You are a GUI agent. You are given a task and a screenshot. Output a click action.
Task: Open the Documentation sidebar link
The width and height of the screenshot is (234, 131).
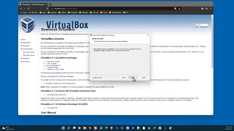(27, 49)
